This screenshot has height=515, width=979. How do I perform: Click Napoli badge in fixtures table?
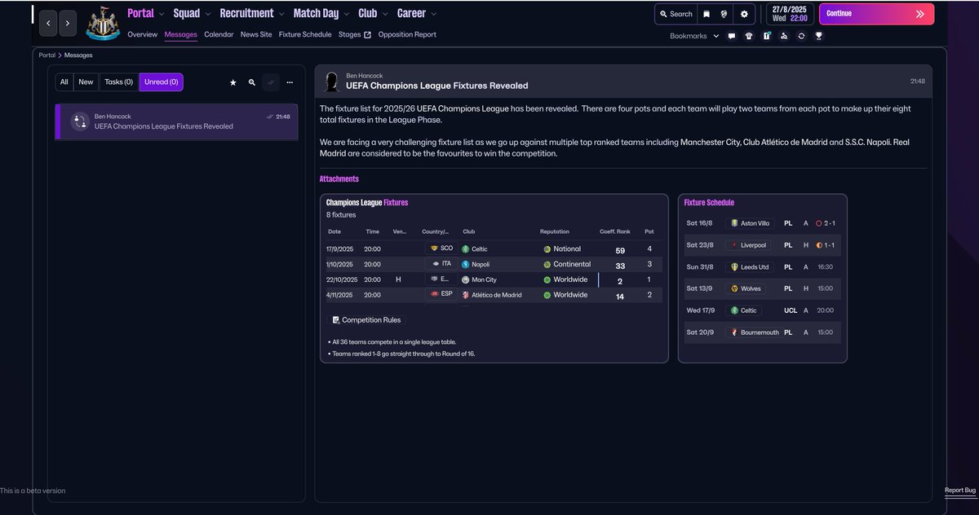(466, 264)
